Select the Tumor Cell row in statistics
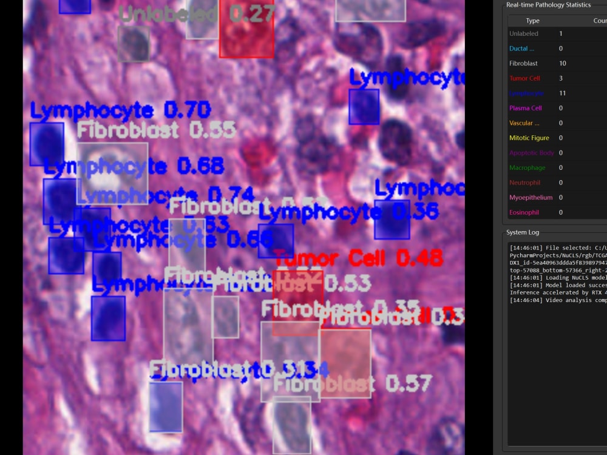This screenshot has height=455, width=607. (557, 78)
